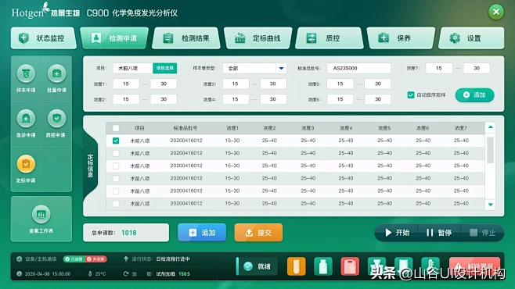This screenshot has height=289, width=515.
Task: Uncheck the checked first table row checkbox
Action: pos(116,141)
